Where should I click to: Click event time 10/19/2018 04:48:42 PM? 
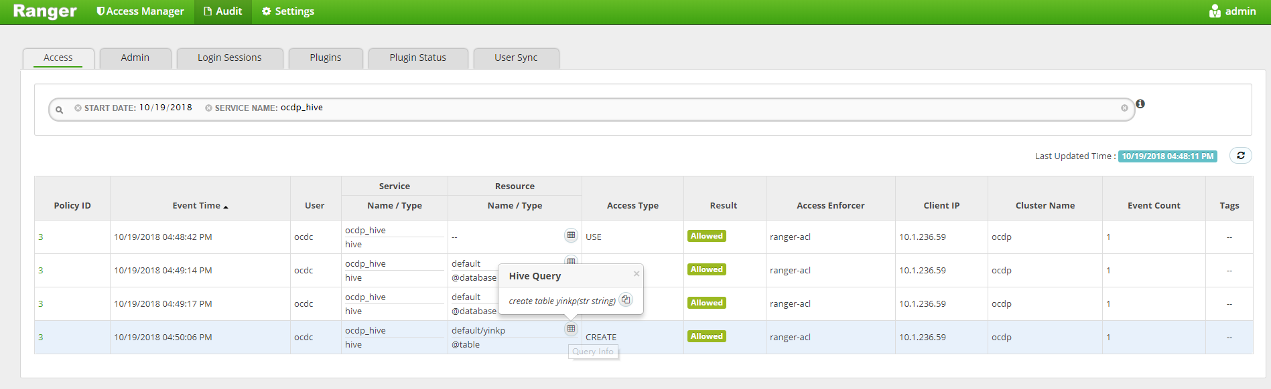163,237
